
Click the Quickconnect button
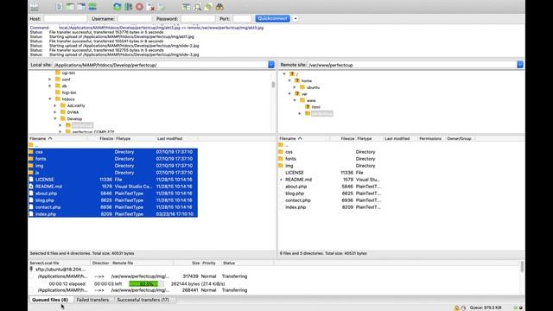(273, 18)
